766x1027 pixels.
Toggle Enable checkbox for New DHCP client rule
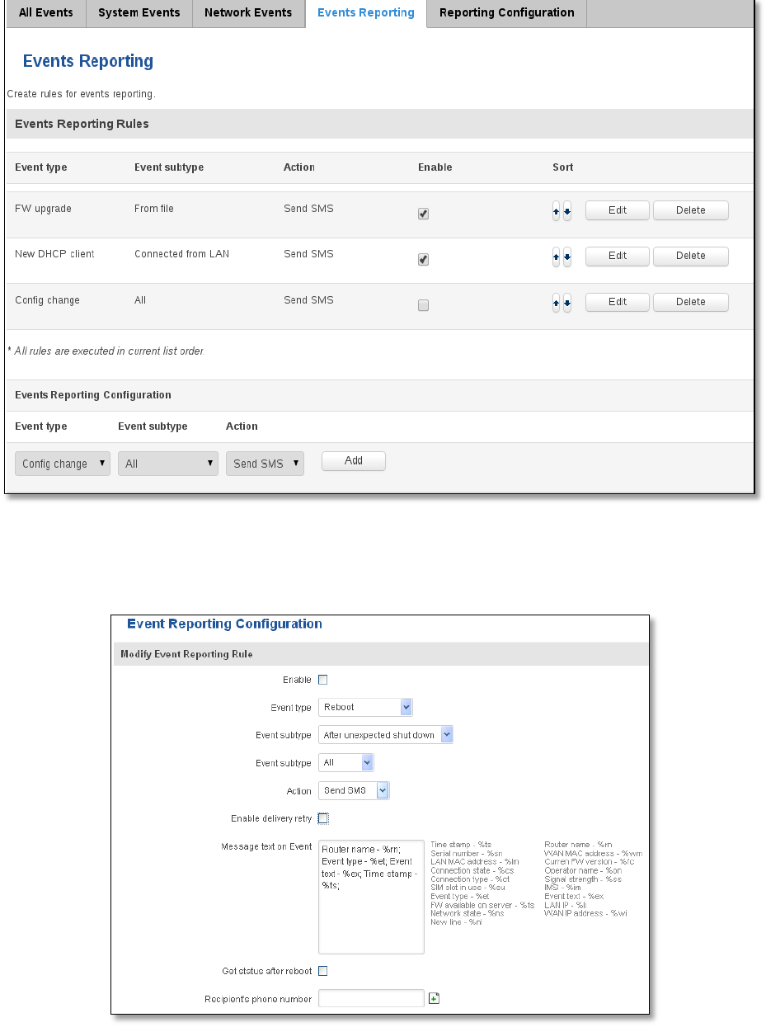pos(423,259)
